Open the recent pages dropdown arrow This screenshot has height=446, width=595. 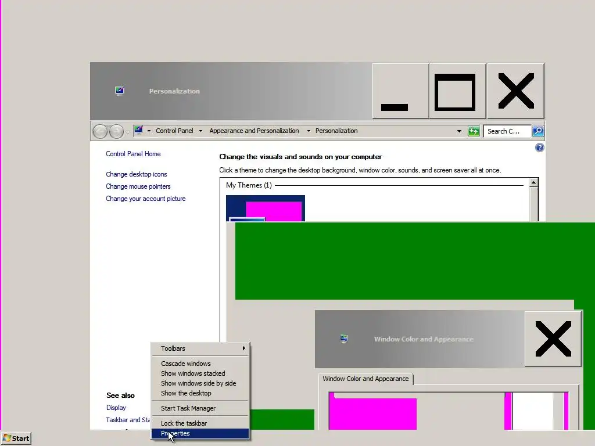click(128, 132)
